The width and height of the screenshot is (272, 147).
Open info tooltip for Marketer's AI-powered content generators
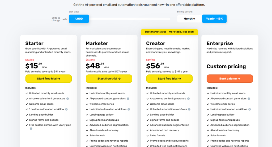coord(128,99)
